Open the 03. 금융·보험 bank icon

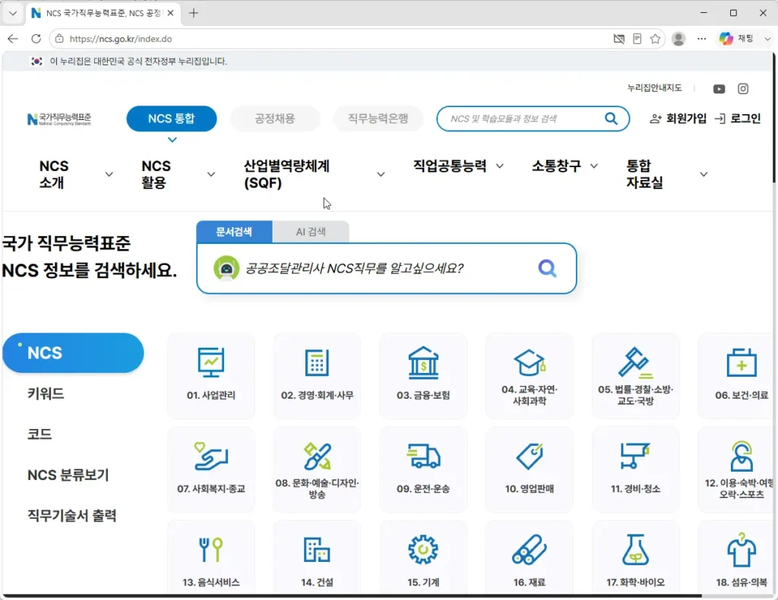[x=423, y=362]
